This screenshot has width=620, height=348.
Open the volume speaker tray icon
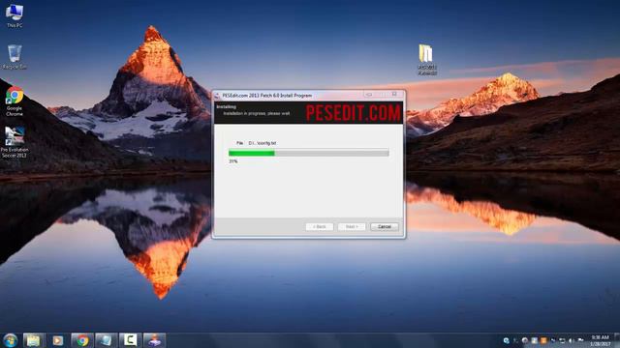(x=571, y=340)
